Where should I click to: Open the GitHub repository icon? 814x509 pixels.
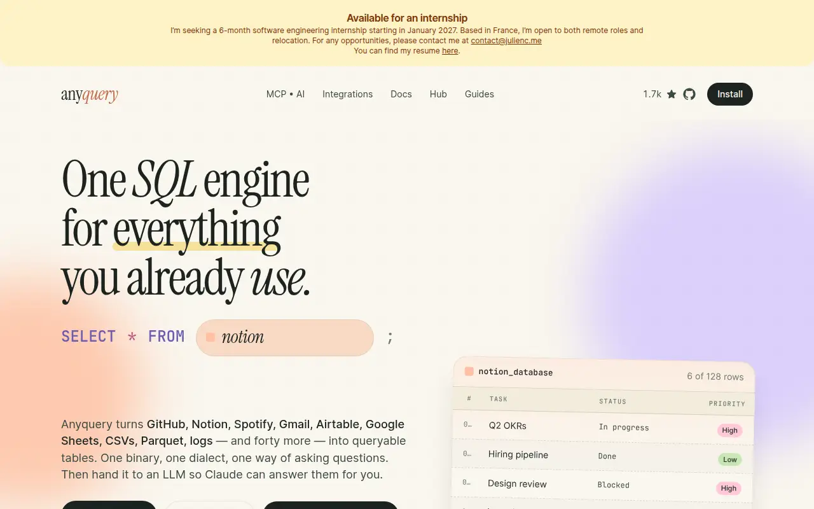pyautogui.click(x=689, y=94)
